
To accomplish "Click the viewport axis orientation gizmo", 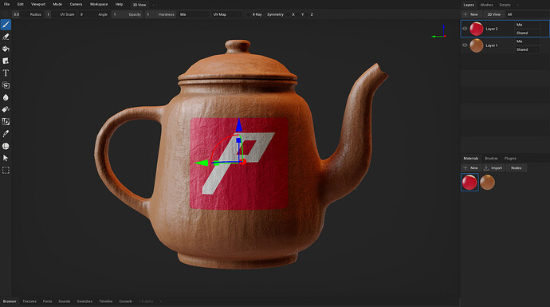I will (x=439, y=32).
